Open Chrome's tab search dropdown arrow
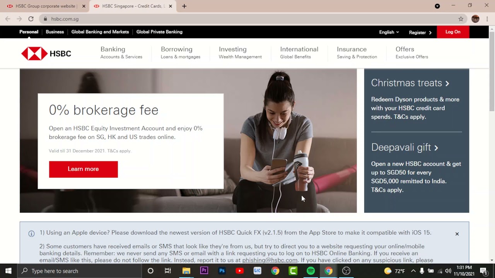 437,6
